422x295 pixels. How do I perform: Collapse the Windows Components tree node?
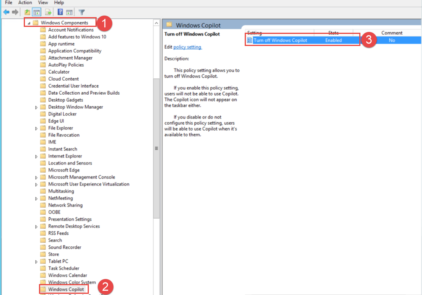click(x=29, y=23)
